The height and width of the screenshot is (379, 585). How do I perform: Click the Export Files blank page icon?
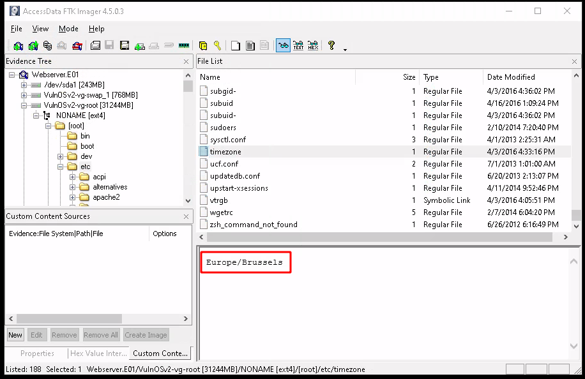pos(236,46)
